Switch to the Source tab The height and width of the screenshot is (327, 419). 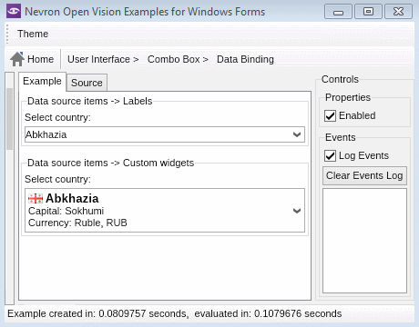point(87,83)
